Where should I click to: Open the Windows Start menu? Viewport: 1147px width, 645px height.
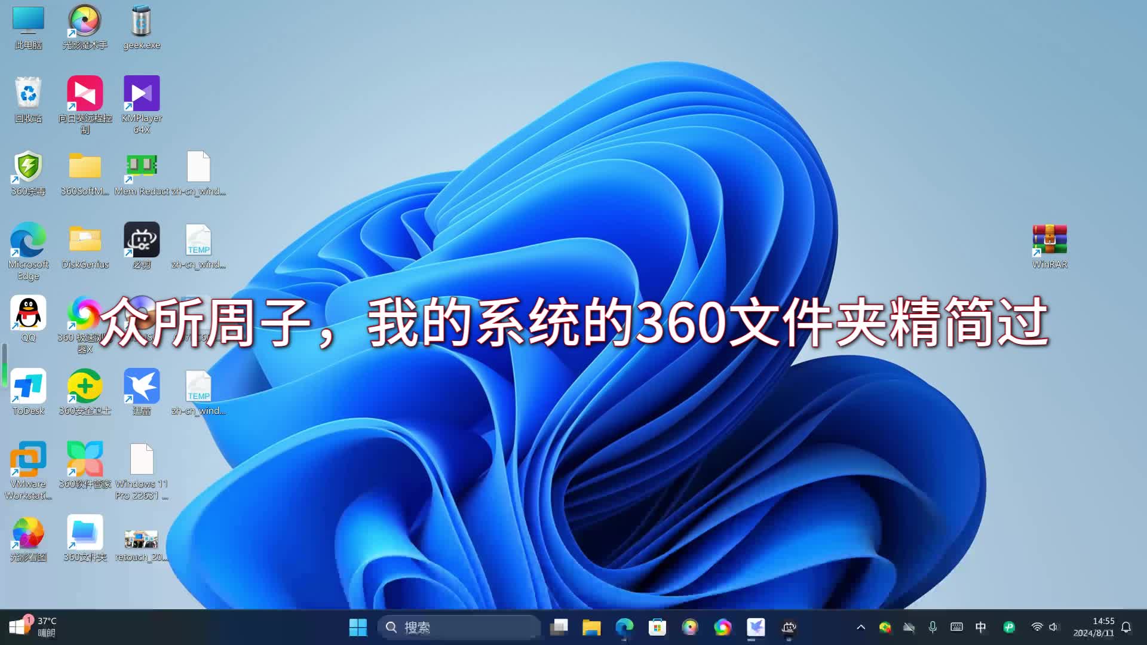pos(358,627)
